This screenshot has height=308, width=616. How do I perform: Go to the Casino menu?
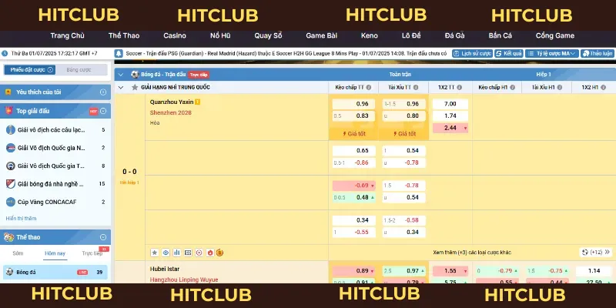[x=175, y=35]
